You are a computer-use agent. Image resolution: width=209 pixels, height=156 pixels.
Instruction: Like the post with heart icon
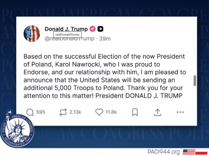point(99,112)
